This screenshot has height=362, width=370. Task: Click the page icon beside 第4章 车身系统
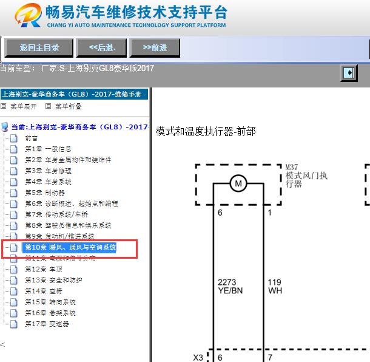[14, 182]
